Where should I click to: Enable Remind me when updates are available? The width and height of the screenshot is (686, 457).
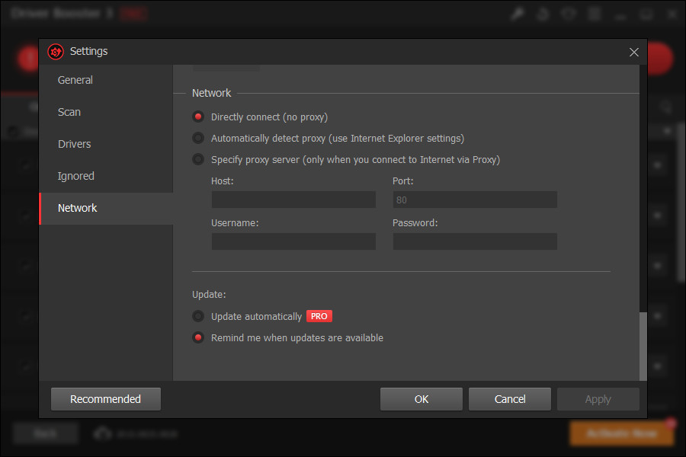pyautogui.click(x=198, y=337)
